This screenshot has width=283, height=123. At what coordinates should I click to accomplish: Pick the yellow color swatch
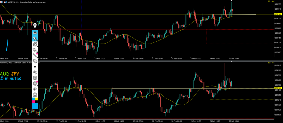tap(36, 99)
